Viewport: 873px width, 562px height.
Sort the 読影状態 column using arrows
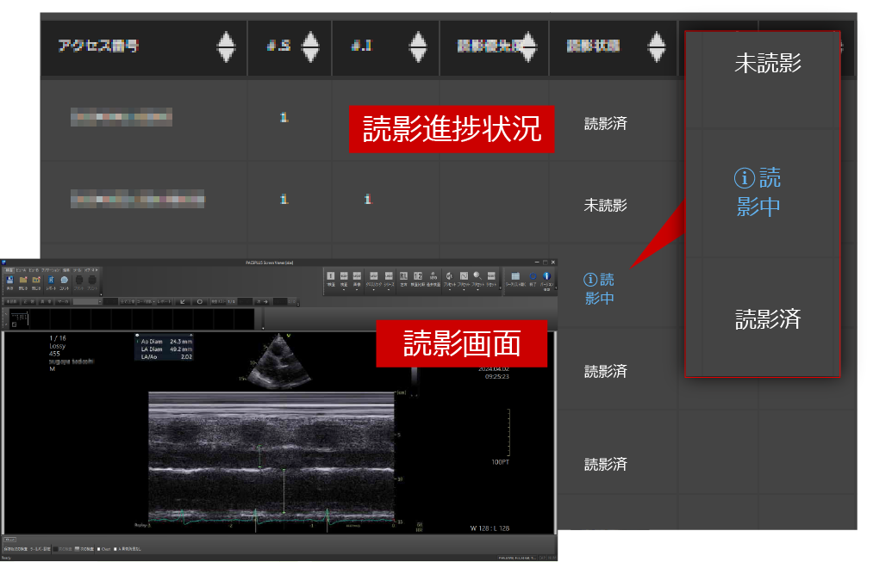pyautogui.click(x=657, y=46)
